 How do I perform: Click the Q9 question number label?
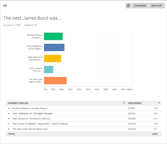click(5, 6)
